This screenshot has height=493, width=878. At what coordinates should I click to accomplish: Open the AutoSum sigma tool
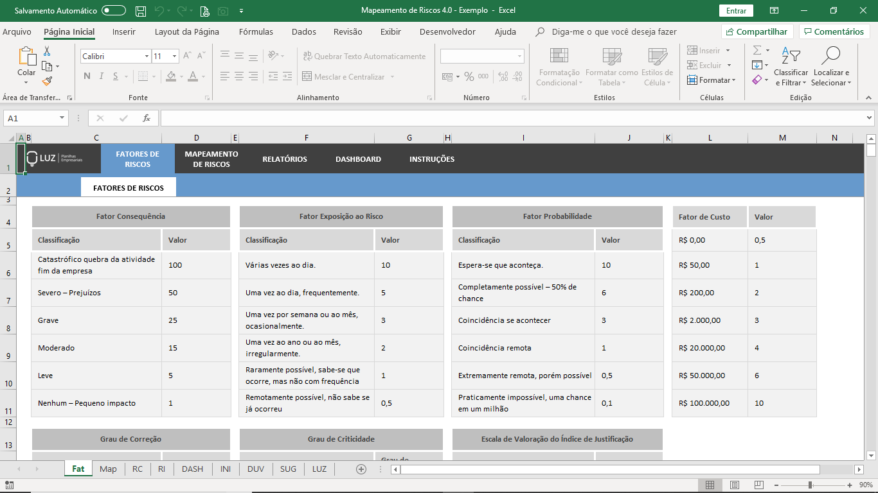[x=757, y=50]
